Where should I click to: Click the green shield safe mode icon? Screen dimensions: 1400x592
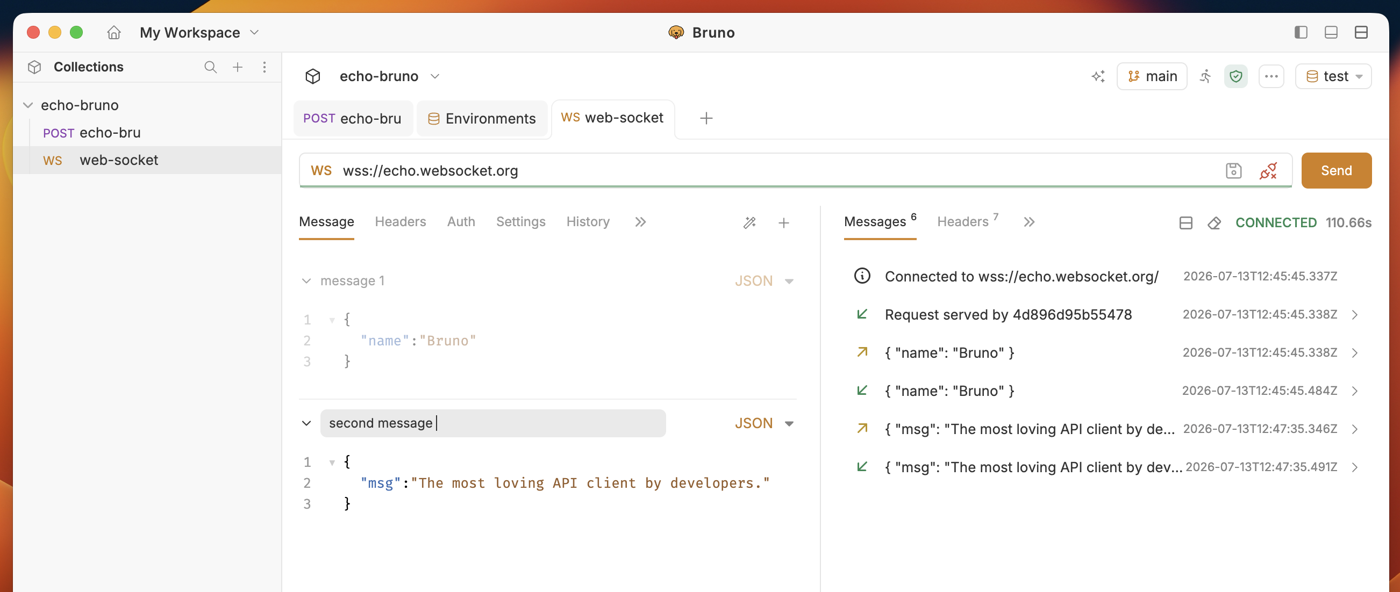pyautogui.click(x=1235, y=76)
